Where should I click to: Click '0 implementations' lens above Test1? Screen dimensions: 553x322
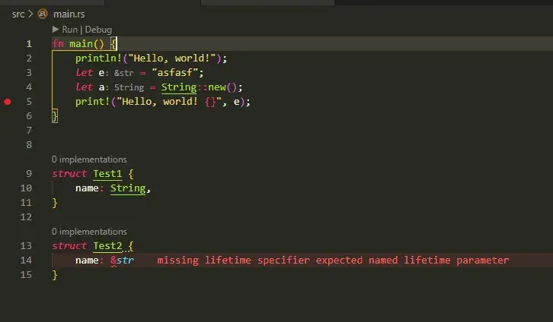[x=89, y=159]
